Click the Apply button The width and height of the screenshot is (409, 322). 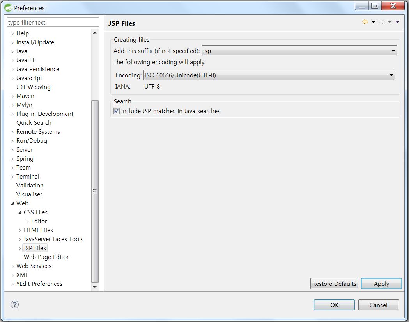pos(381,283)
